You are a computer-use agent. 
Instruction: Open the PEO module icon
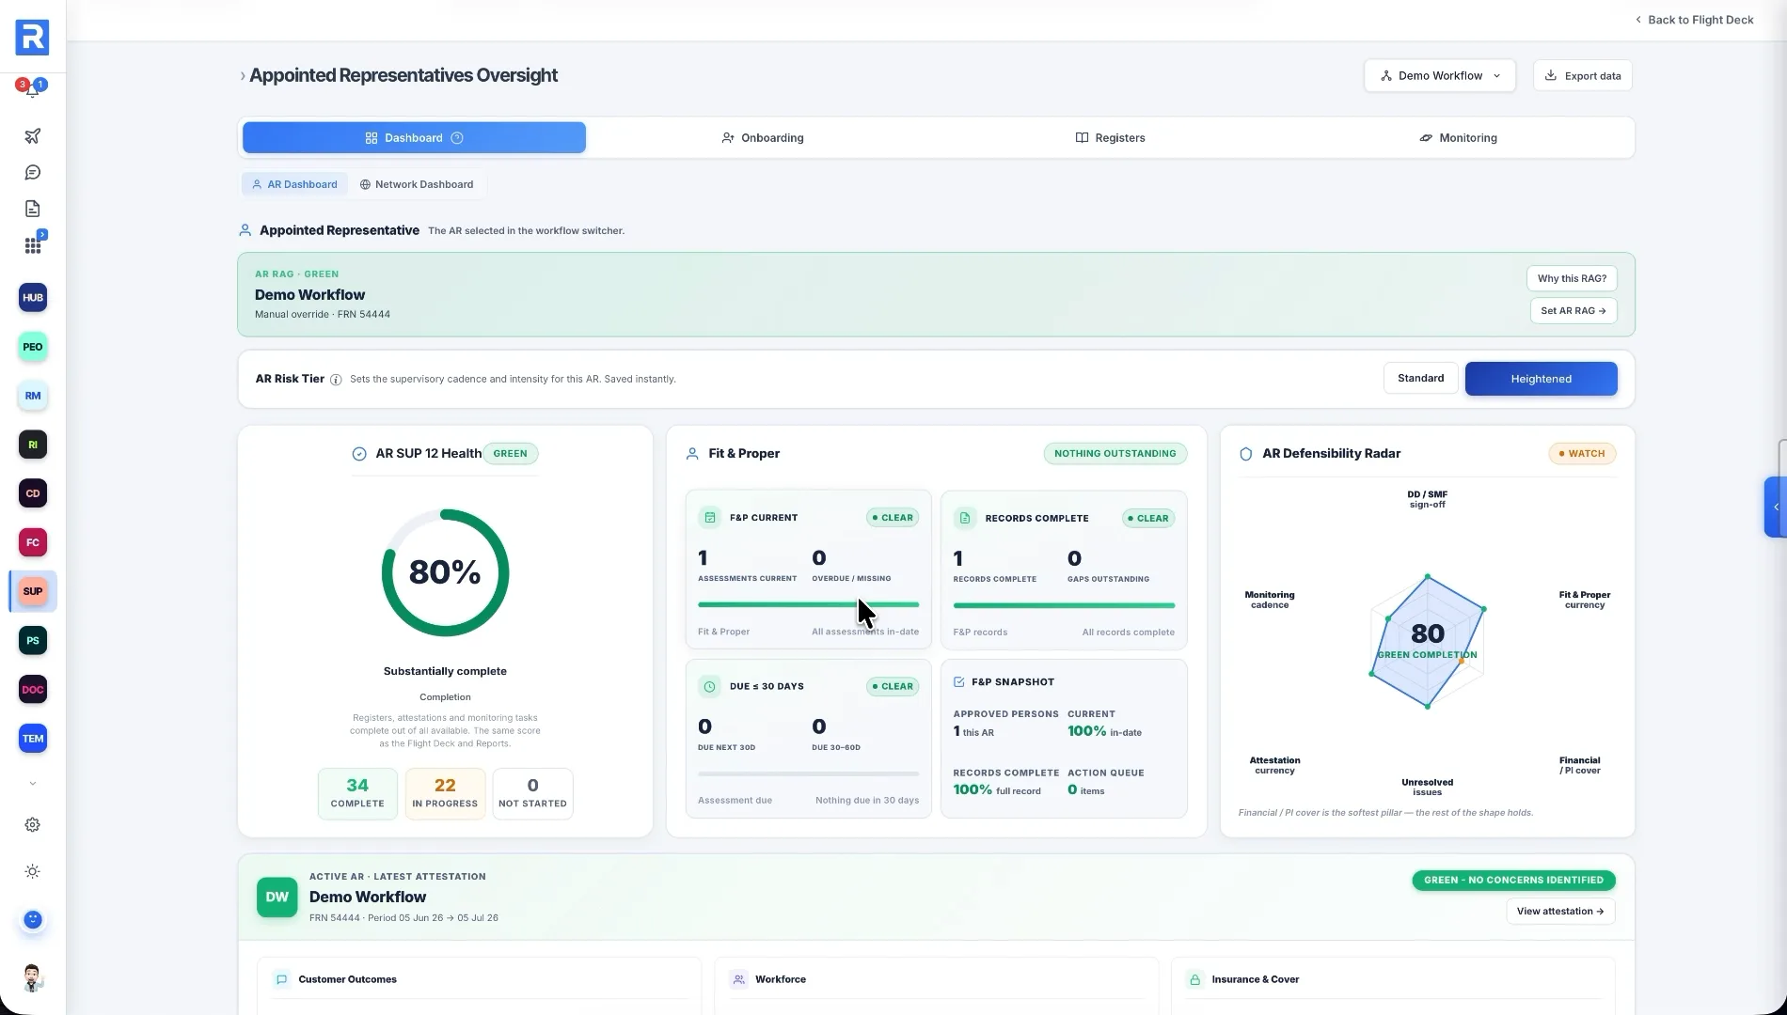33,347
